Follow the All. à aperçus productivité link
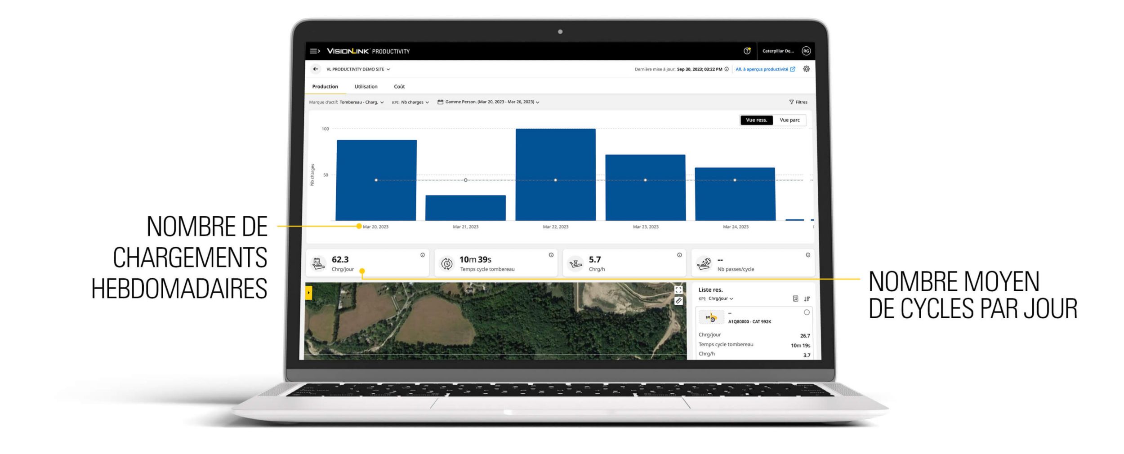 click(765, 69)
